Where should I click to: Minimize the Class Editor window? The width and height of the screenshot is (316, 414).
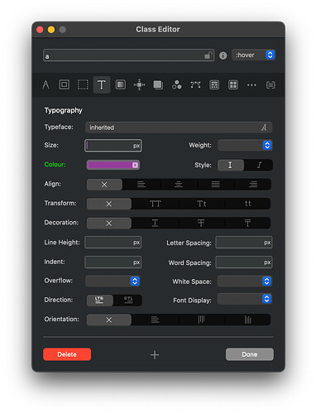(51, 30)
